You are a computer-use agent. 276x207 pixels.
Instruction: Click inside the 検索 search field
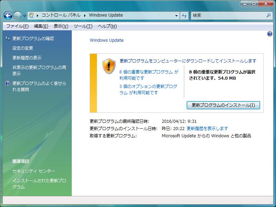pos(228,16)
